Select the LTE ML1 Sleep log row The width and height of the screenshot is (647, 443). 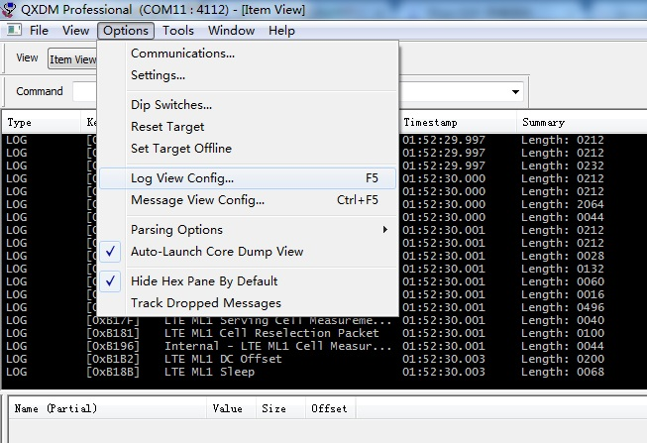pos(323,372)
